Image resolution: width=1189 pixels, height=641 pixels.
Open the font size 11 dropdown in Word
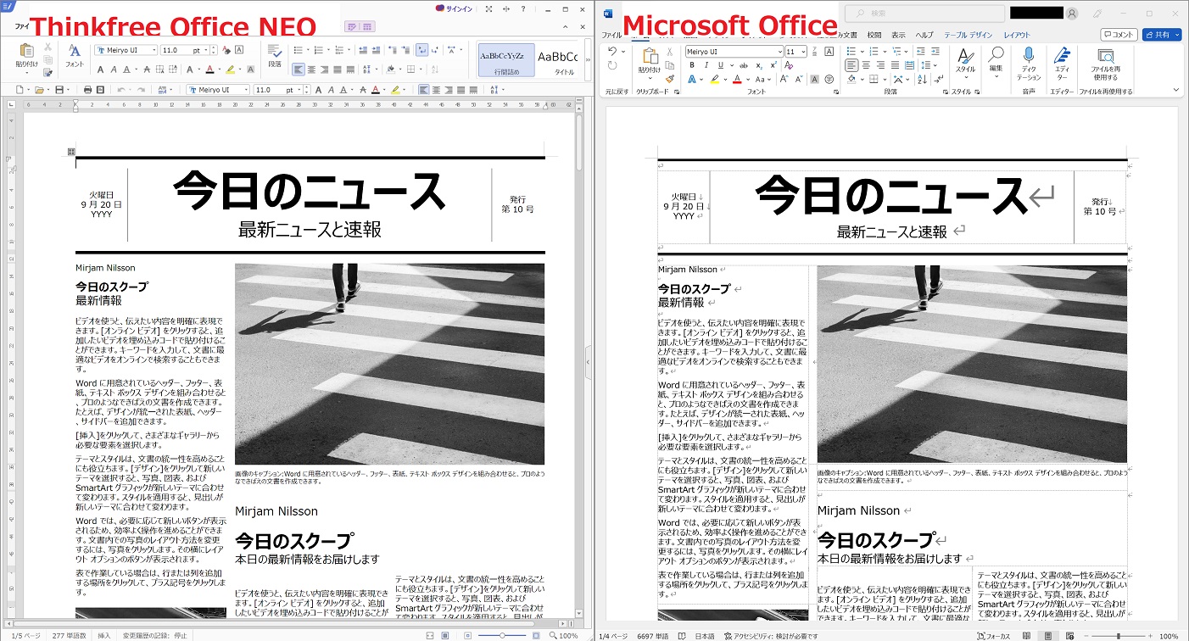[x=802, y=52]
